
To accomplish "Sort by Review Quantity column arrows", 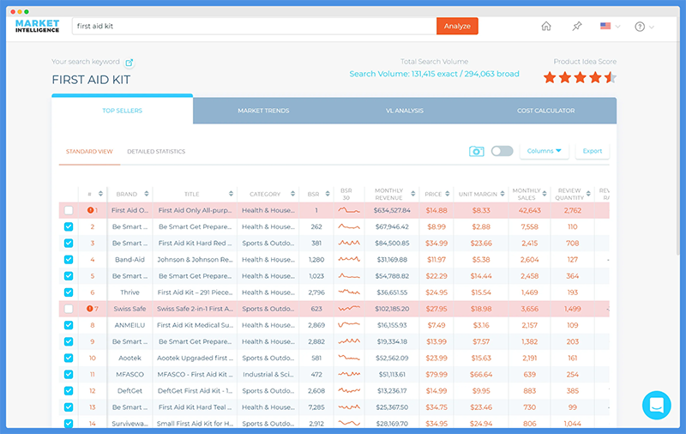I will tap(588, 194).
